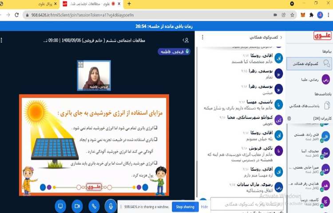Click shared notes document icon
Image resolution: width=333 pixels, height=213 pixels.
point(327,106)
